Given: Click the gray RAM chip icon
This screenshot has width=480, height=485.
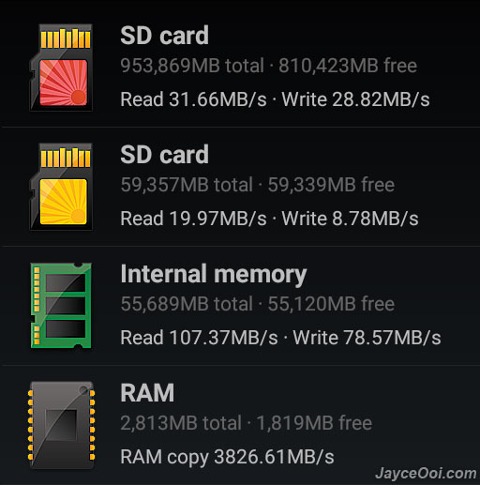Looking at the screenshot, I should pos(61,425).
